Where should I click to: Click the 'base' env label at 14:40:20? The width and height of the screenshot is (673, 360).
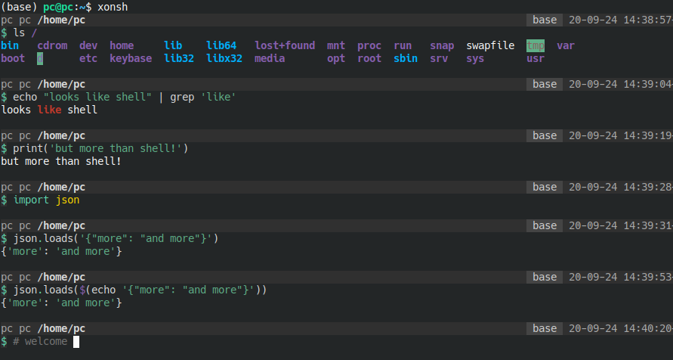coord(545,329)
